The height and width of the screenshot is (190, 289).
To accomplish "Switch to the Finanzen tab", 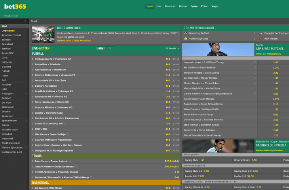I will [170, 6].
